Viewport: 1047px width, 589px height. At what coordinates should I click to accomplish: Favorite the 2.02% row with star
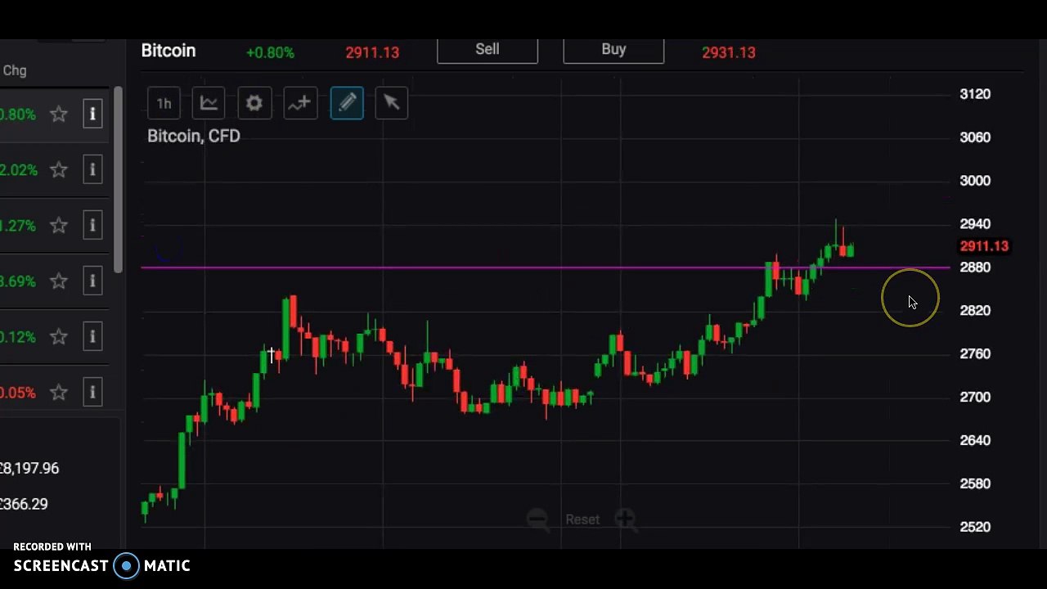coord(59,170)
